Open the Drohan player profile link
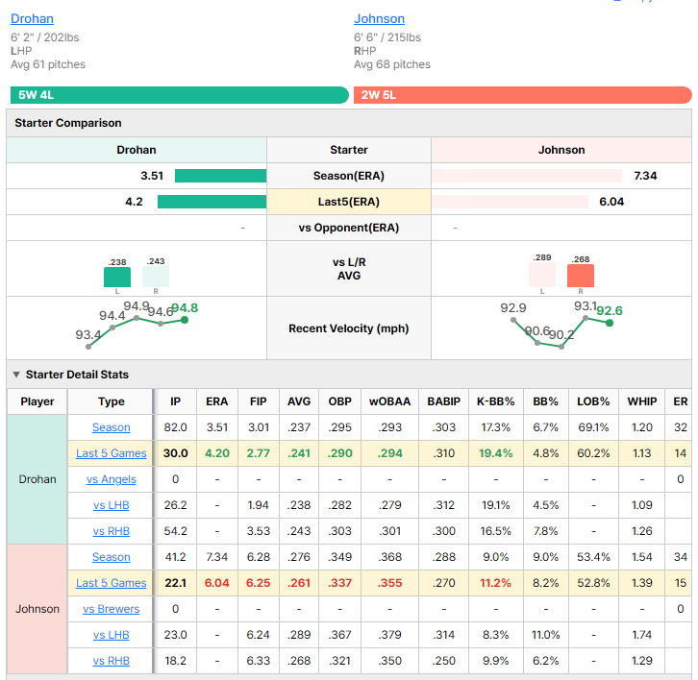The height and width of the screenshot is (680, 698). (x=32, y=18)
